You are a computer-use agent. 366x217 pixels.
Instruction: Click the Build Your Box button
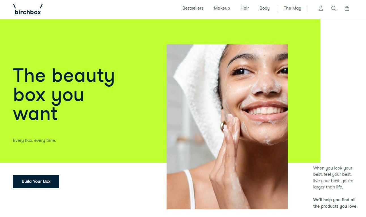(36, 181)
